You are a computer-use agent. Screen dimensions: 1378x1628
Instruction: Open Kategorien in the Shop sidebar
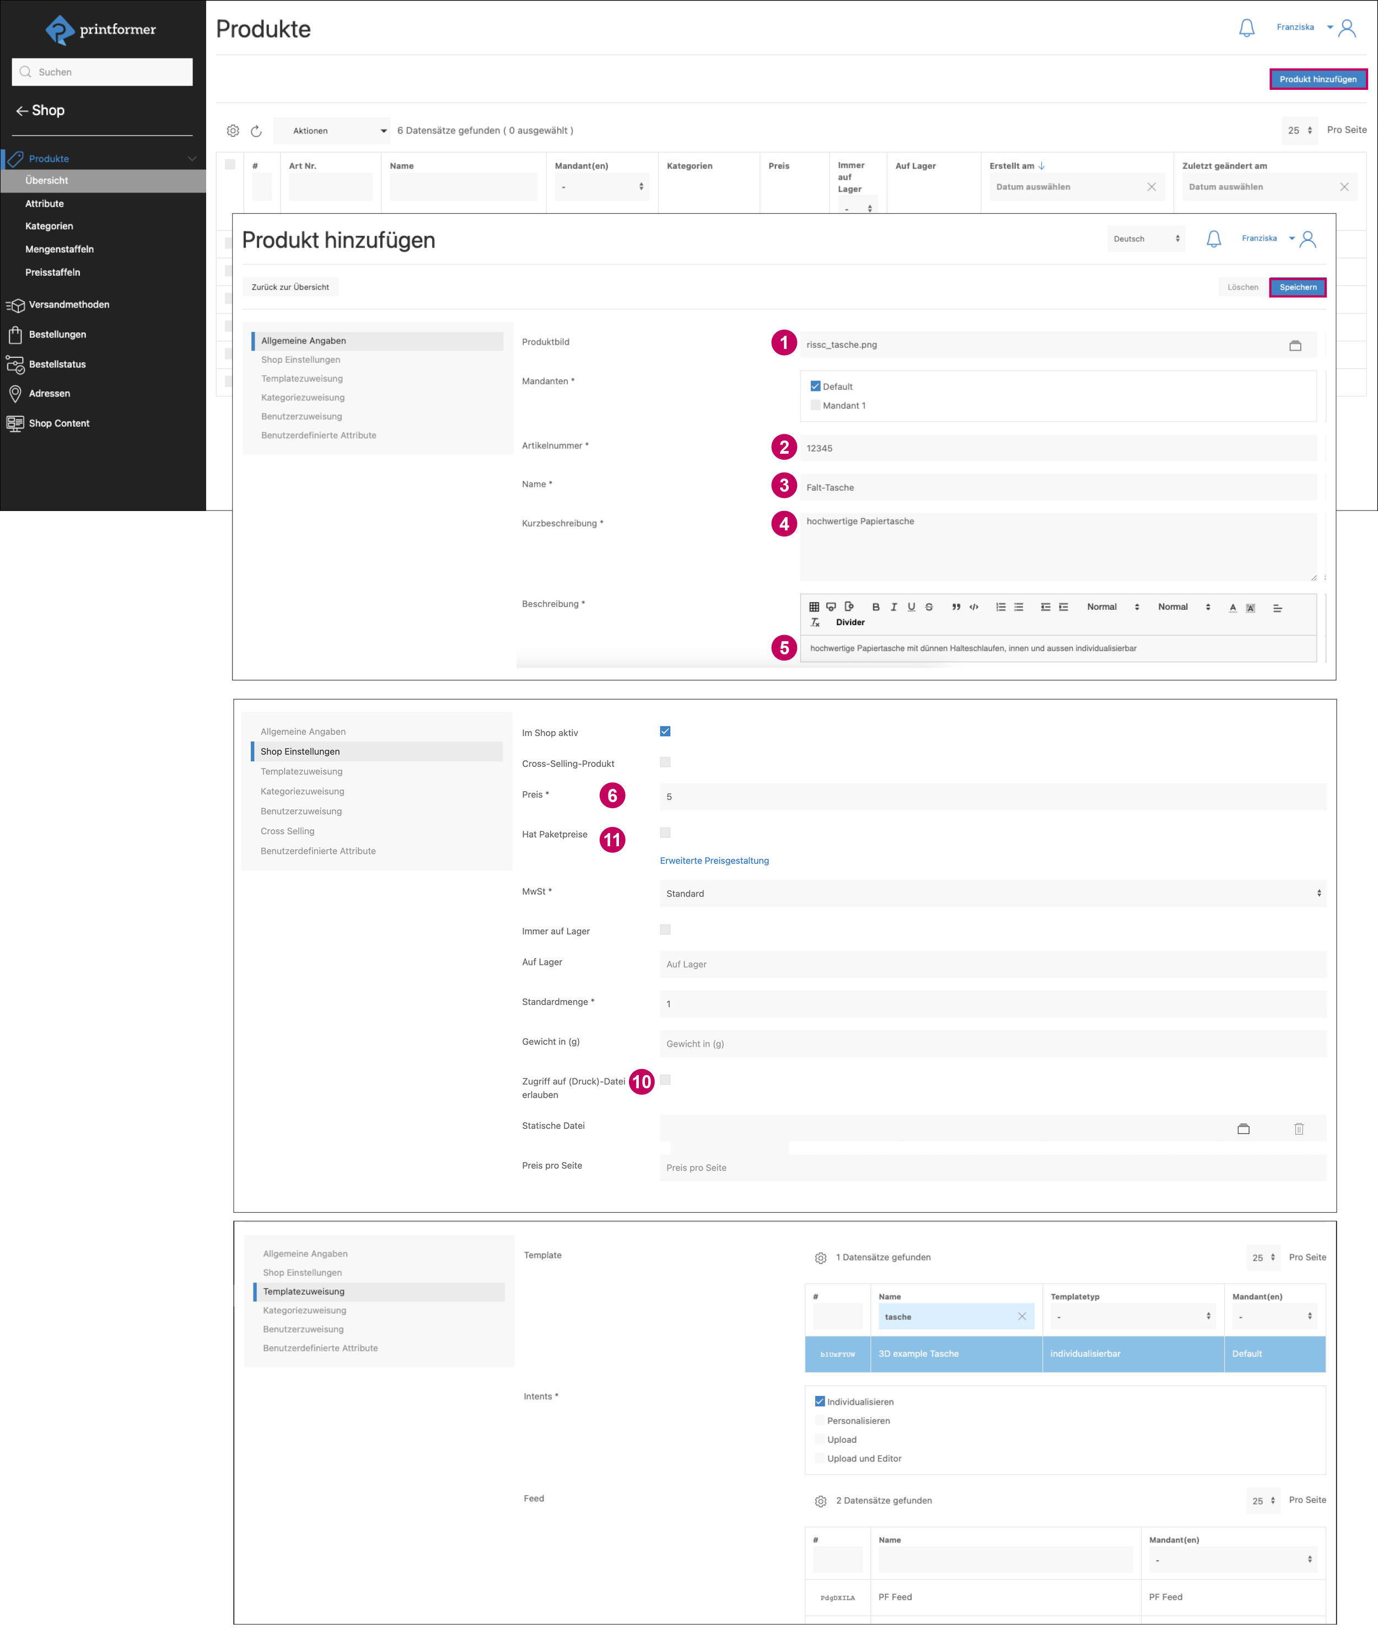(x=49, y=227)
